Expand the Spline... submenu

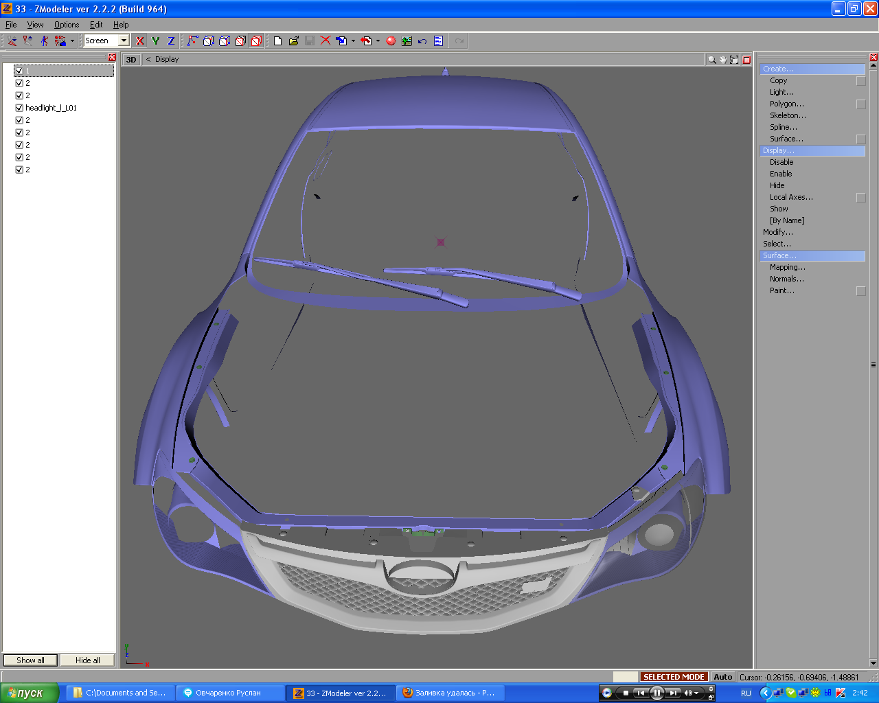click(x=784, y=128)
